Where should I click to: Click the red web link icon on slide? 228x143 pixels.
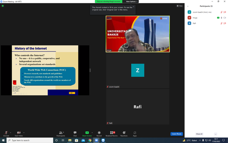15,82
